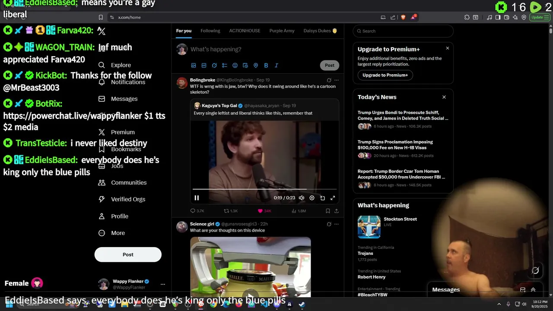Mute the video's audio

coord(302,198)
